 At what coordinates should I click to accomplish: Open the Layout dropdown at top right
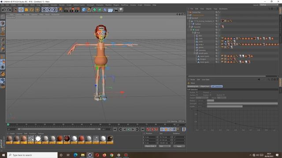point(269,5)
